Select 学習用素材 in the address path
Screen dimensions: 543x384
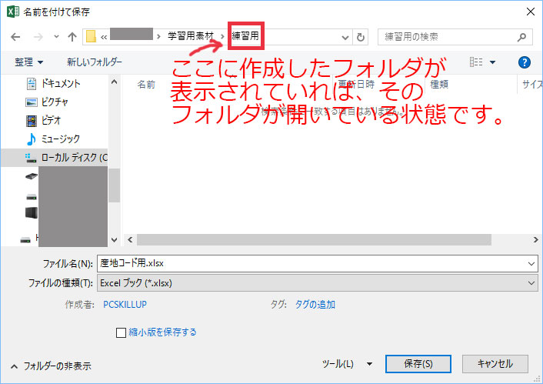coord(191,36)
